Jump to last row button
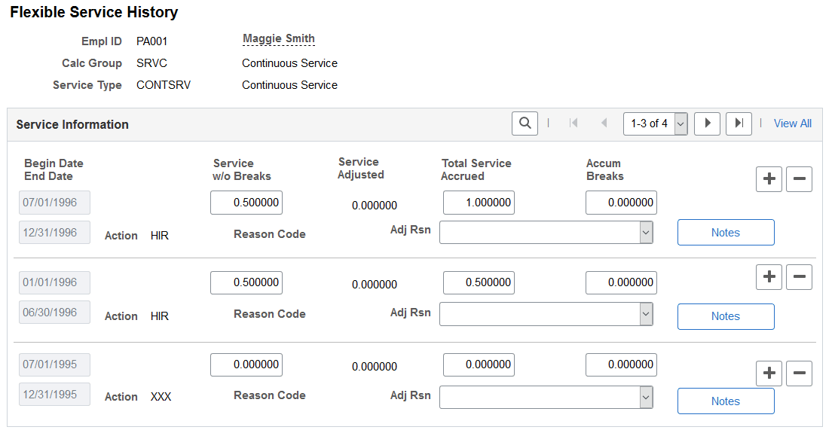Screen dimensions: 835x433 [739, 123]
